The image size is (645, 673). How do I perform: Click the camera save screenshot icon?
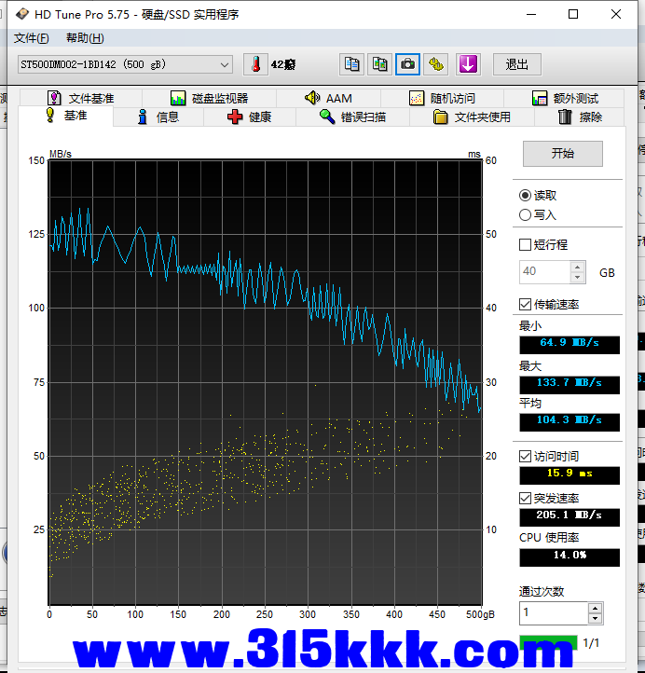pos(407,64)
